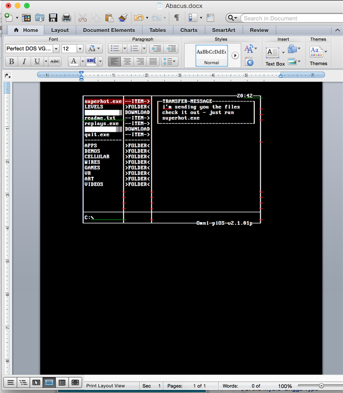The image size is (343, 393).
Task: Toggle Bold formatting
Action: pos(11,61)
